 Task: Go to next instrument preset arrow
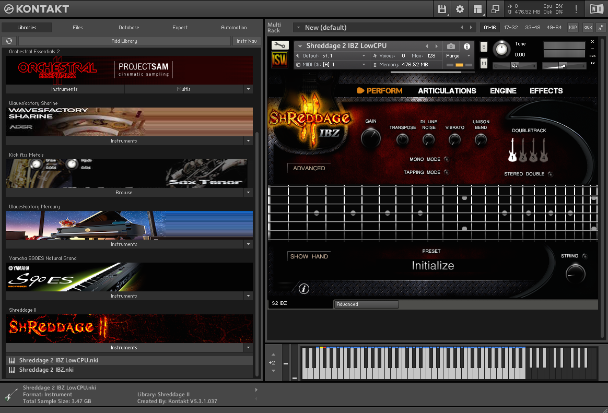pos(437,46)
